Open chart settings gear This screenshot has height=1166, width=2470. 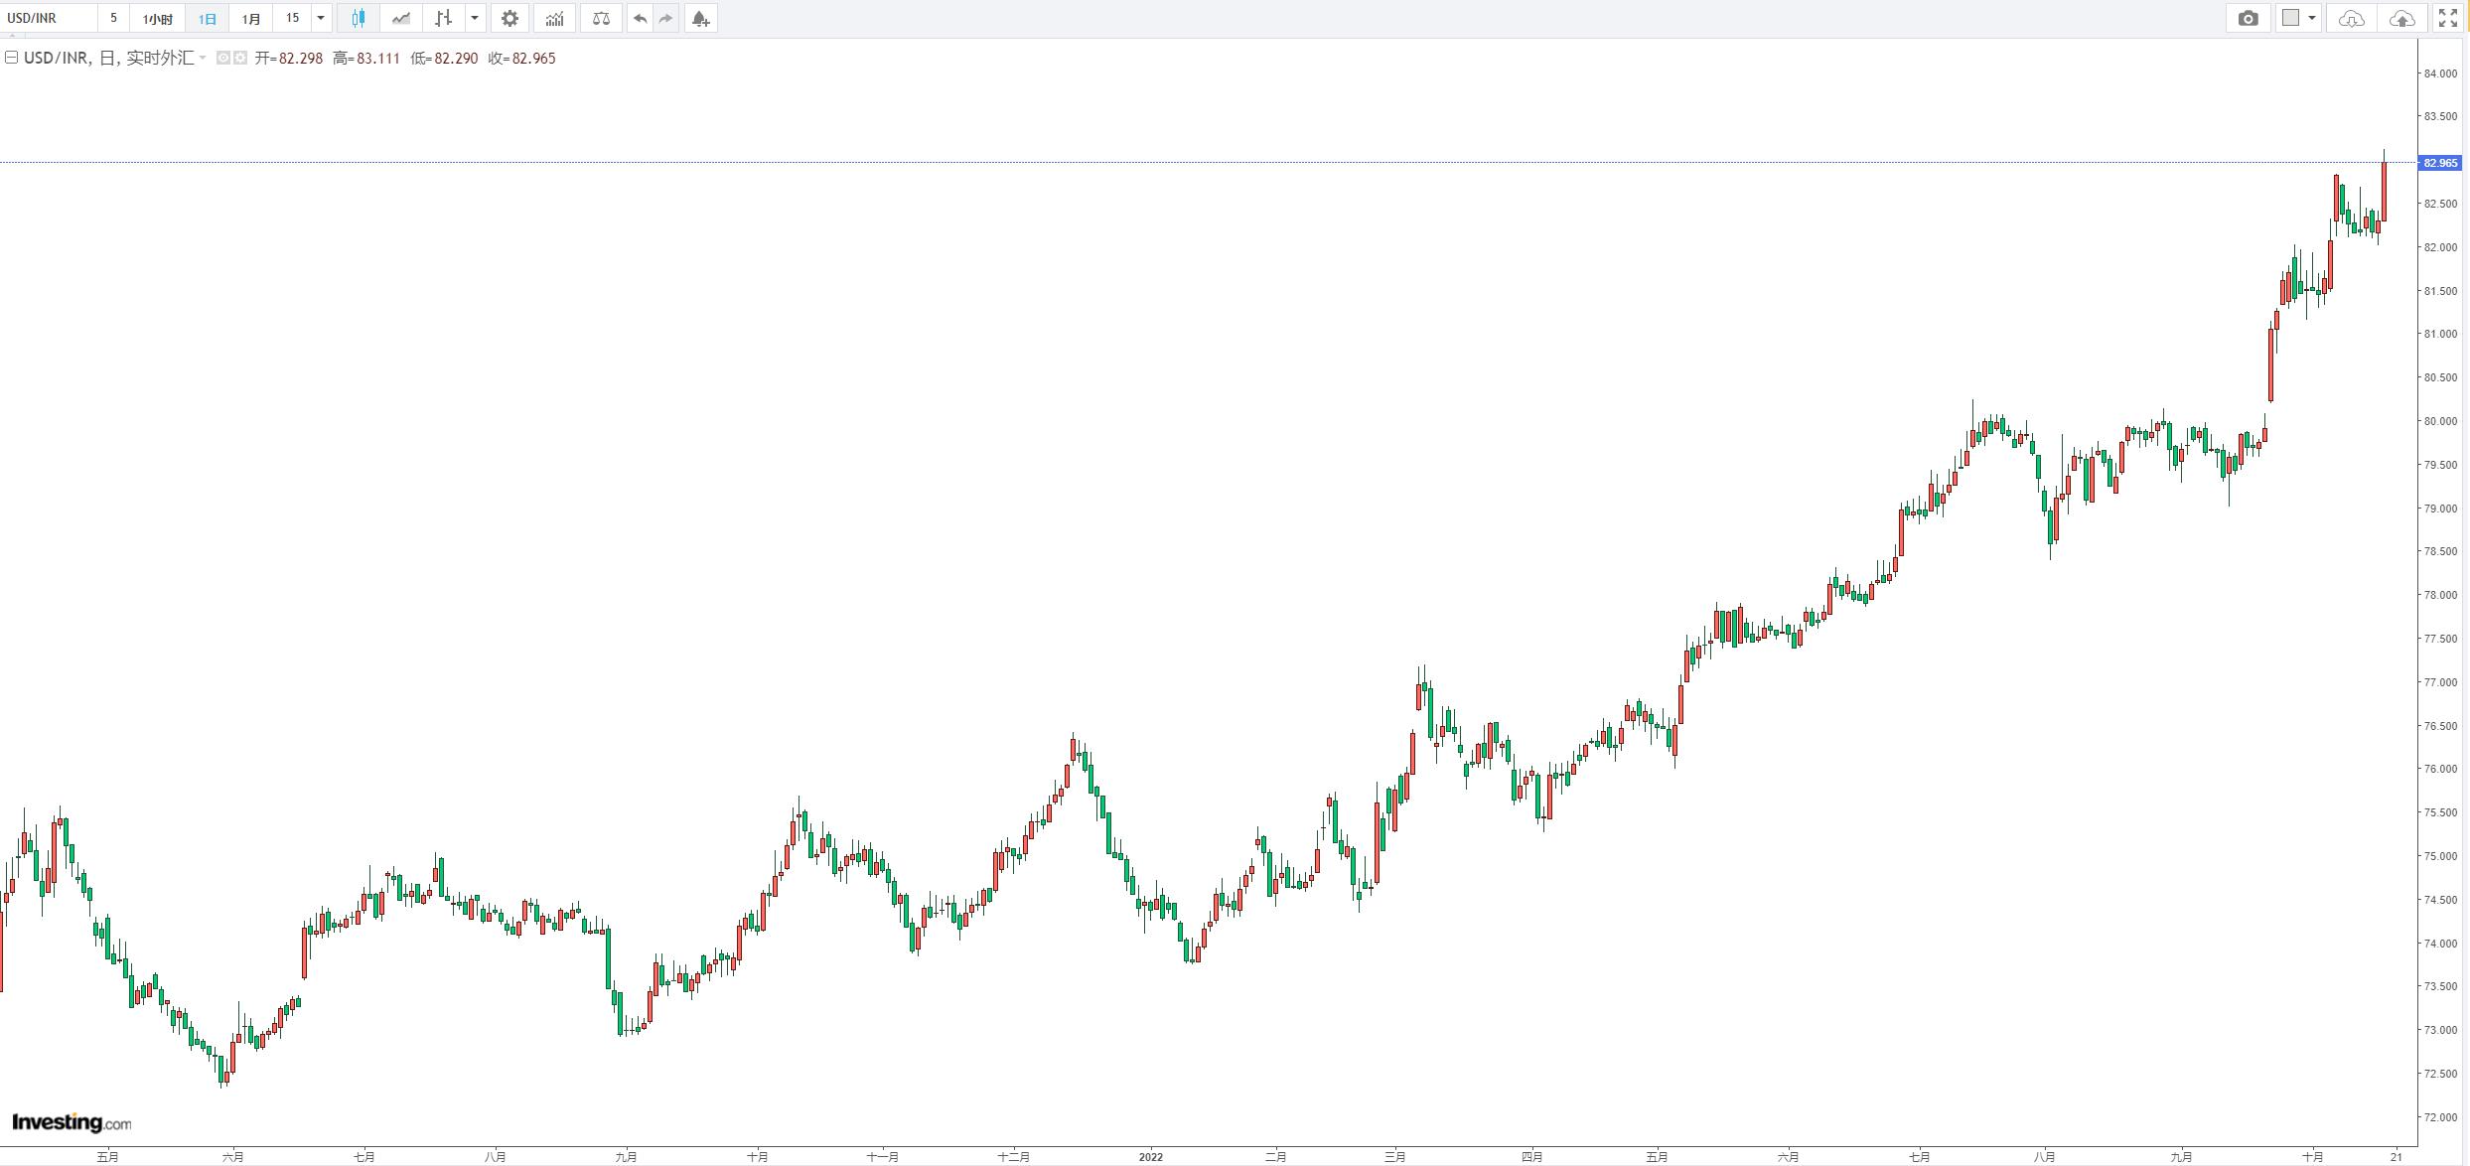pyautogui.click(x=509, y=18)
